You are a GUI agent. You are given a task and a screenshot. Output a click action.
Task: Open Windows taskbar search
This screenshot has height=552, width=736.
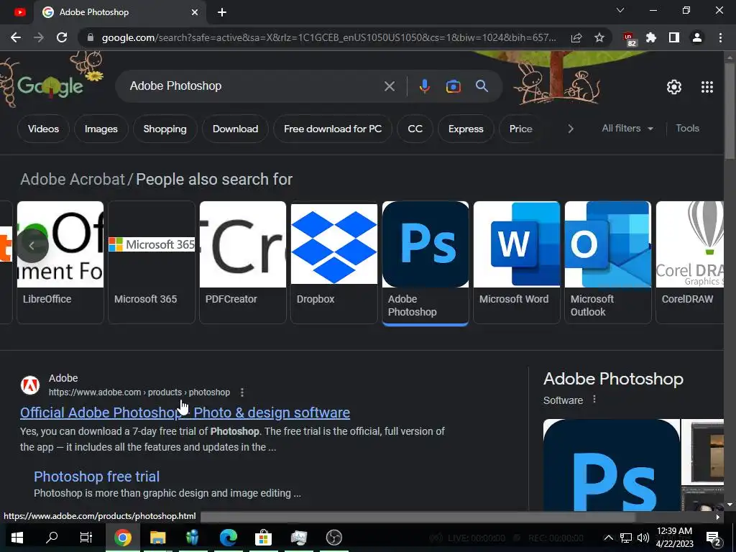(x=52, y=538)
